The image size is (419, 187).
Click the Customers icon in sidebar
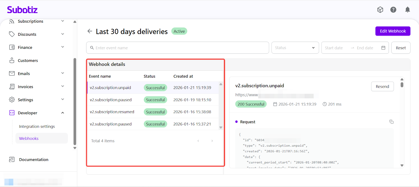[12, 60]
